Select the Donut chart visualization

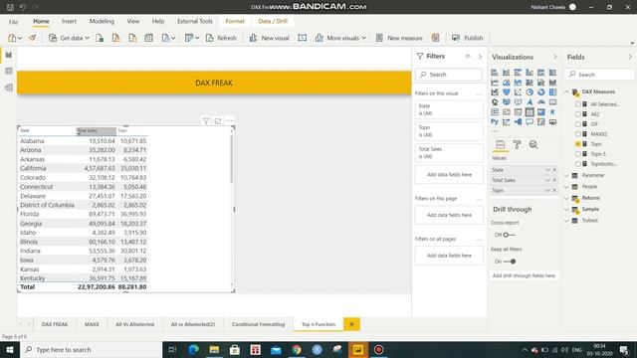(541, 92)
